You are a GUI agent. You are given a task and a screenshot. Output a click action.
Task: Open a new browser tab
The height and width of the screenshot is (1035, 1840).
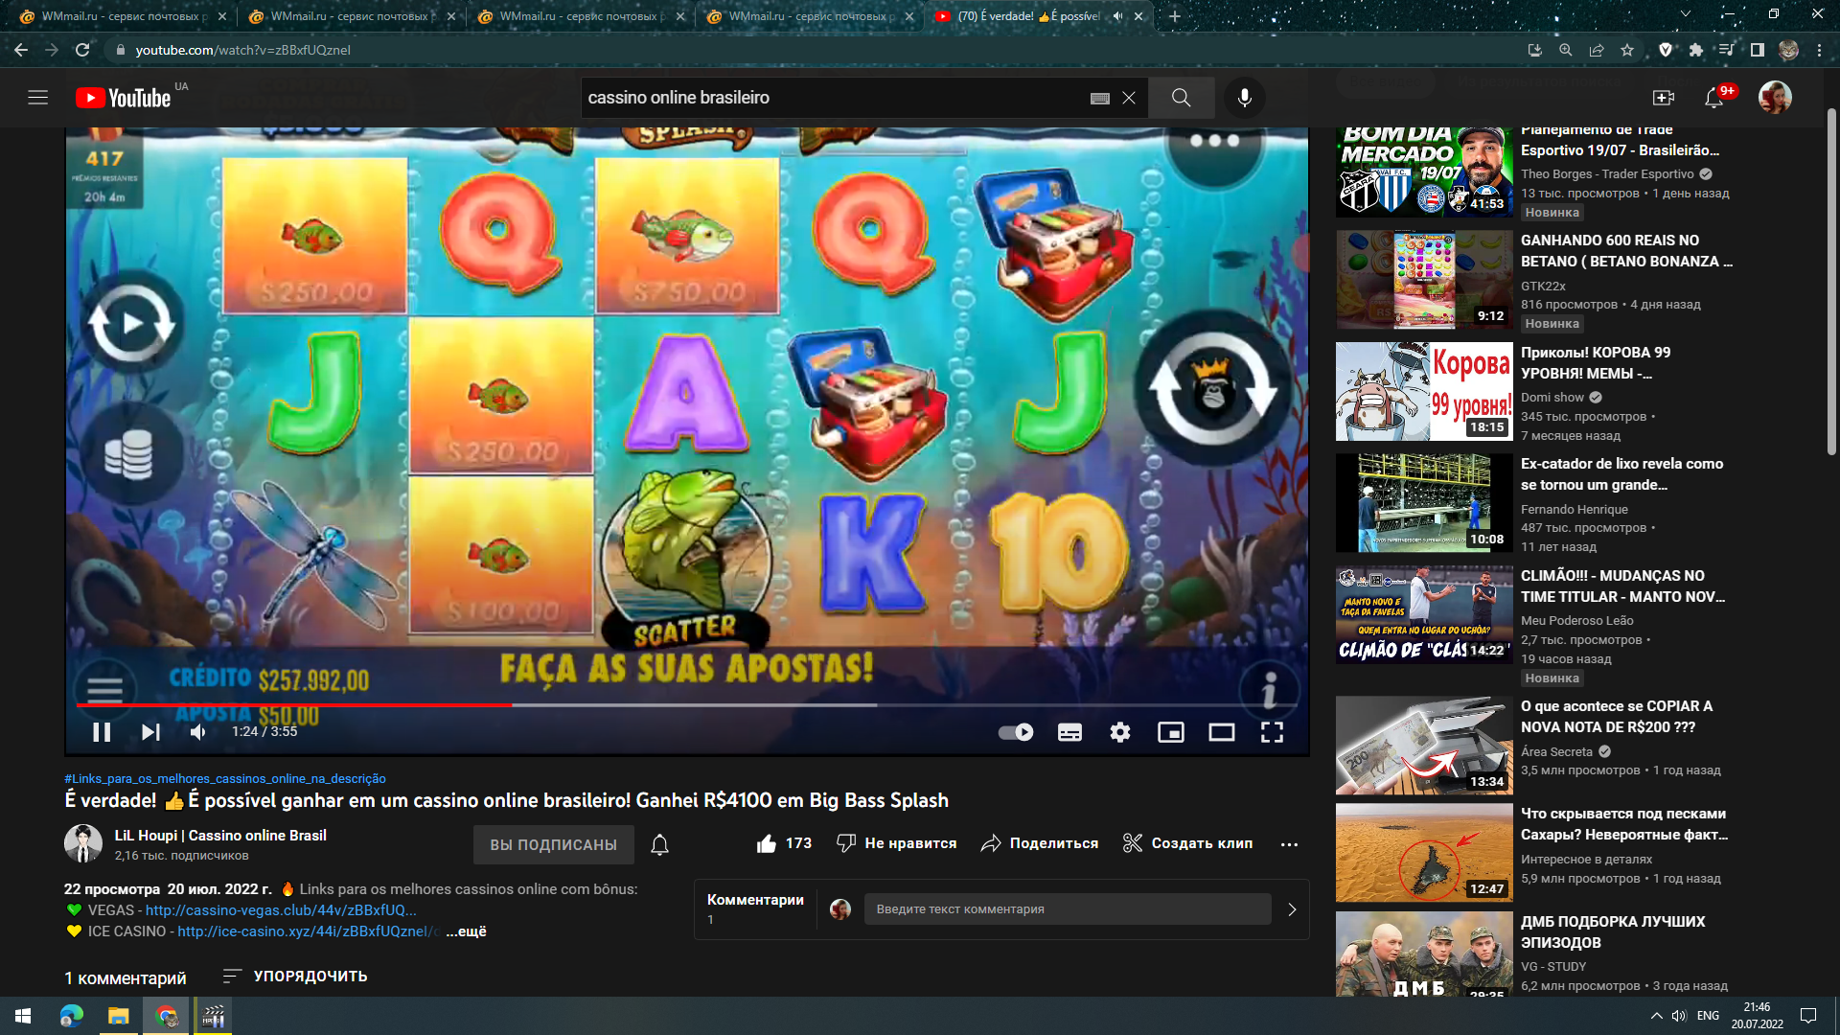tap(1175, 16)
